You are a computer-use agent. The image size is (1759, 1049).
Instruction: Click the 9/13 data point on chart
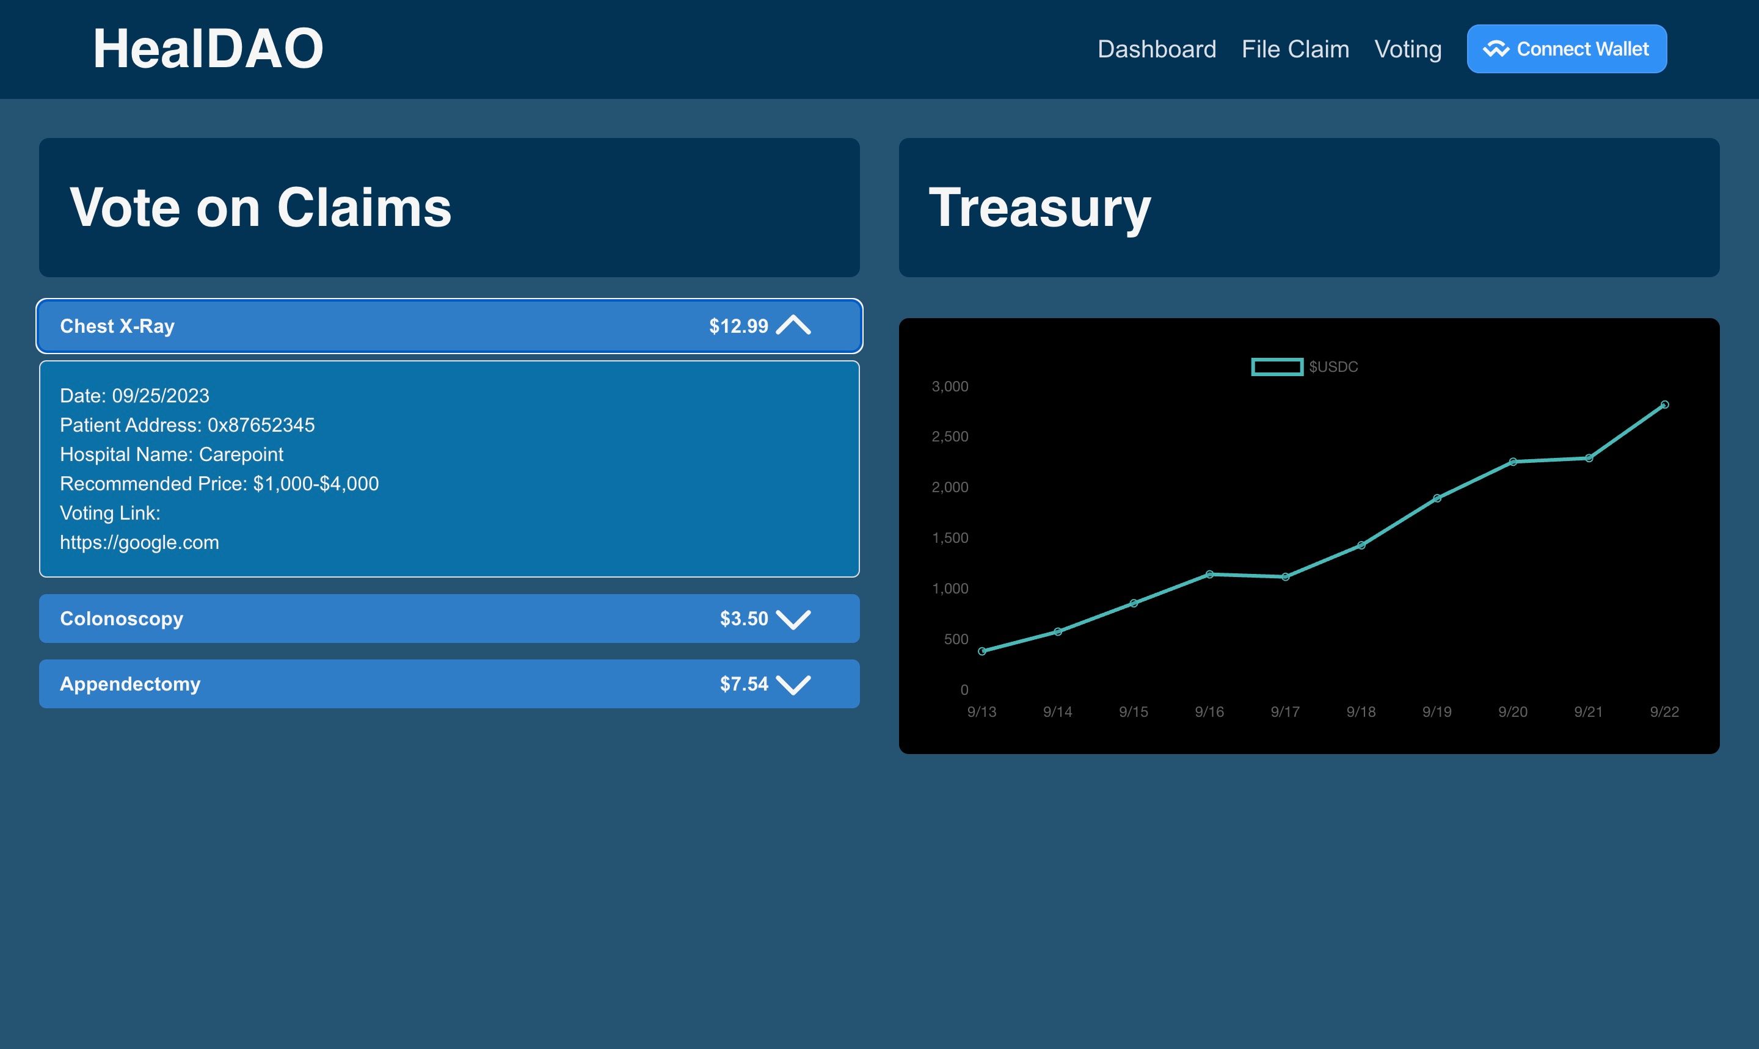point(982,651)
